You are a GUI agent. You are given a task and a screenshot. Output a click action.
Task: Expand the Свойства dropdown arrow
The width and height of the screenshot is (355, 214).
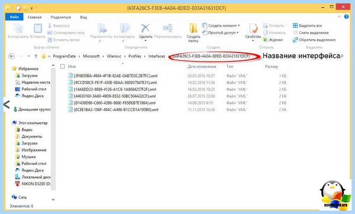(x=253, y=41)
